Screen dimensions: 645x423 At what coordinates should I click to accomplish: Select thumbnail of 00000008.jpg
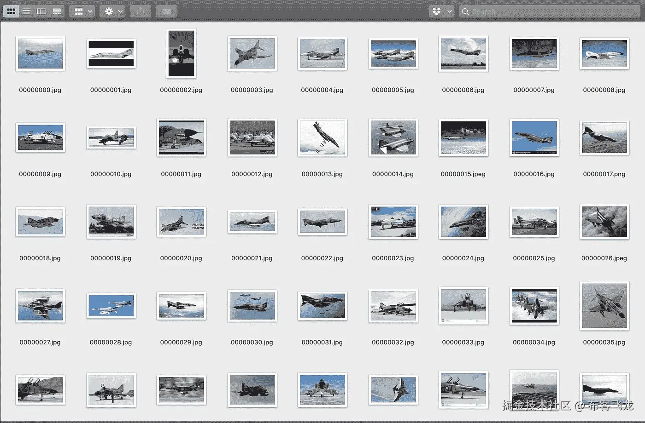[x=604, y=53]
